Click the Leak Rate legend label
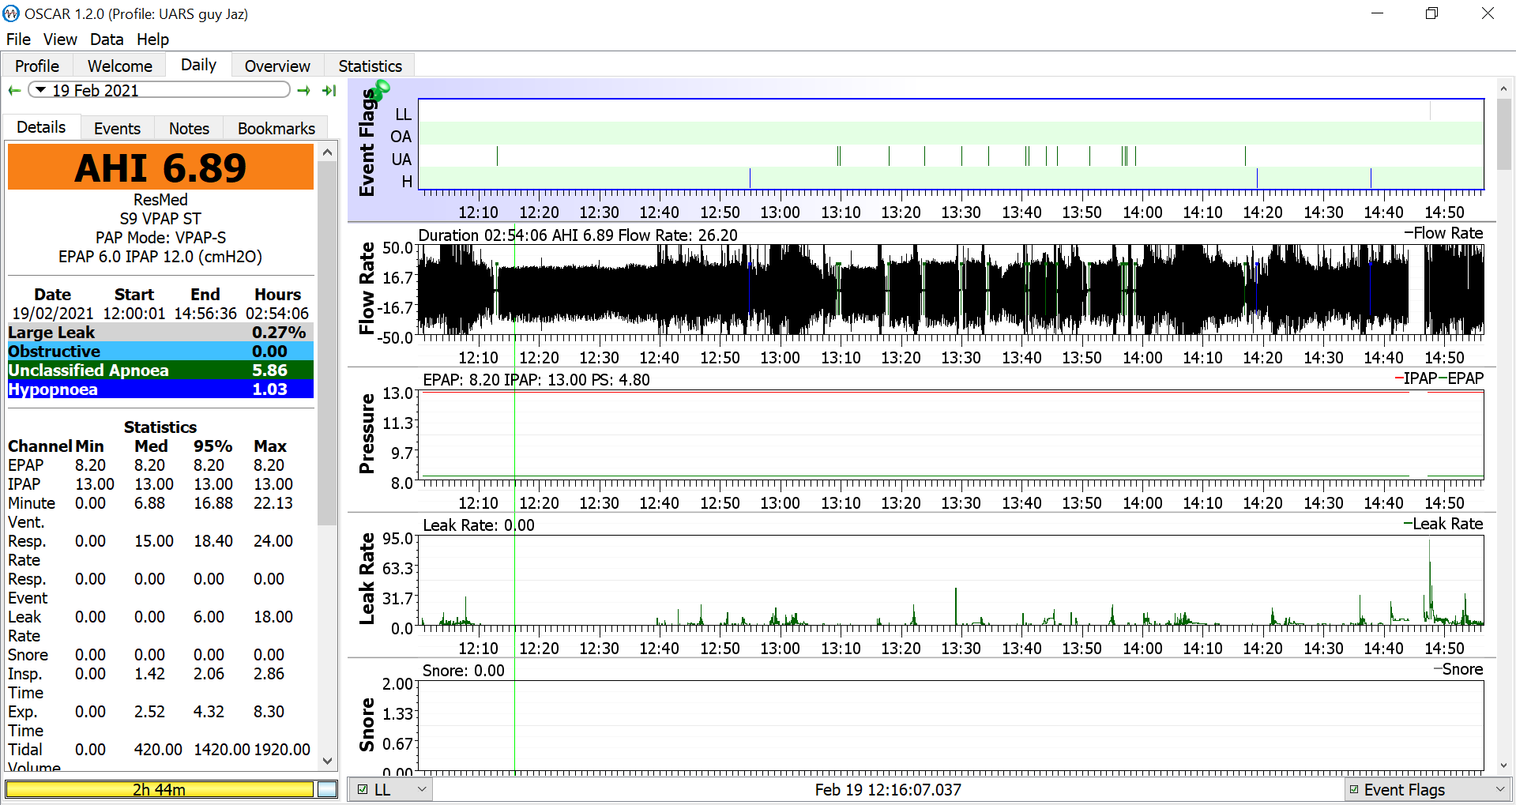This screenshot has width=1516, height=805. [x=1443, y=524]
